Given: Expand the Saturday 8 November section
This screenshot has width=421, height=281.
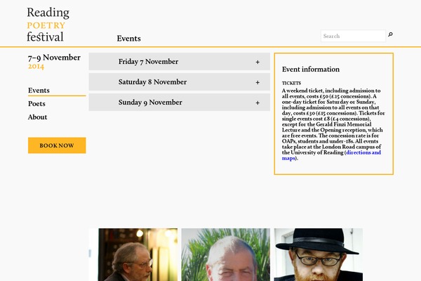Looking at the screenshot, I should [x=180, y=82].
